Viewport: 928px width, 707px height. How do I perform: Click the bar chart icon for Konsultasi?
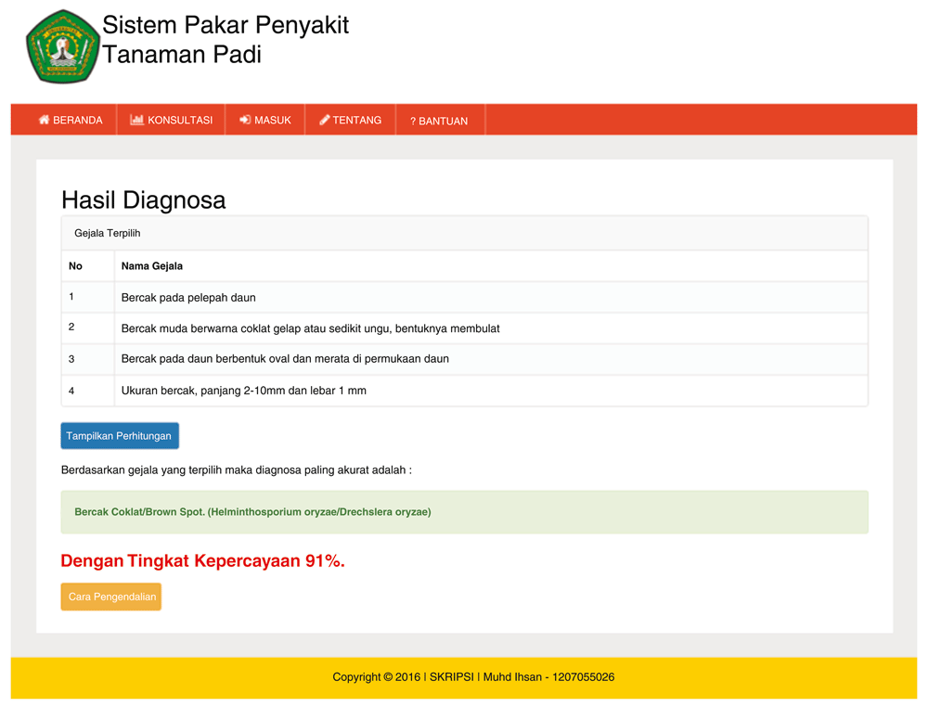pyautogui.click(x=136, y=120)
